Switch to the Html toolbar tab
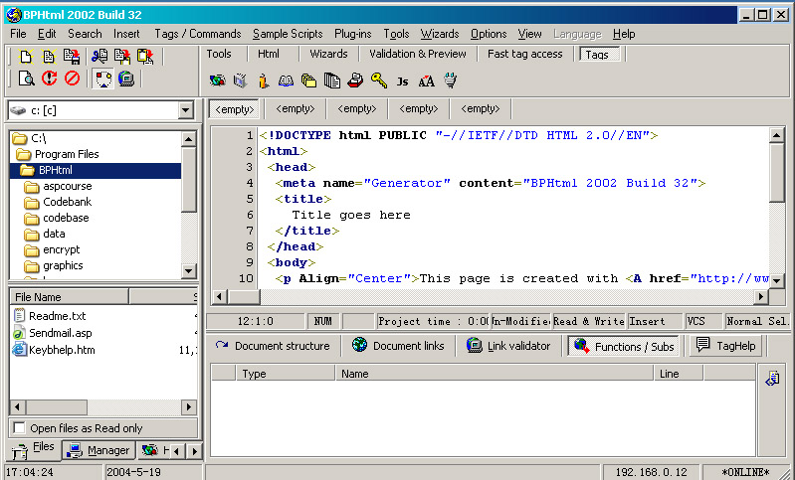795x480 pixels. [269, 54]
